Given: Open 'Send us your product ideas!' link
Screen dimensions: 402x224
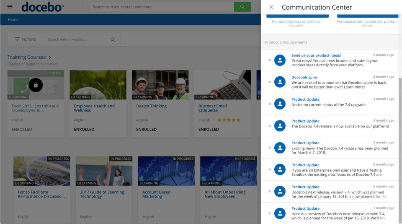Looking at the screenshot, I should click(x=316, y=55).
